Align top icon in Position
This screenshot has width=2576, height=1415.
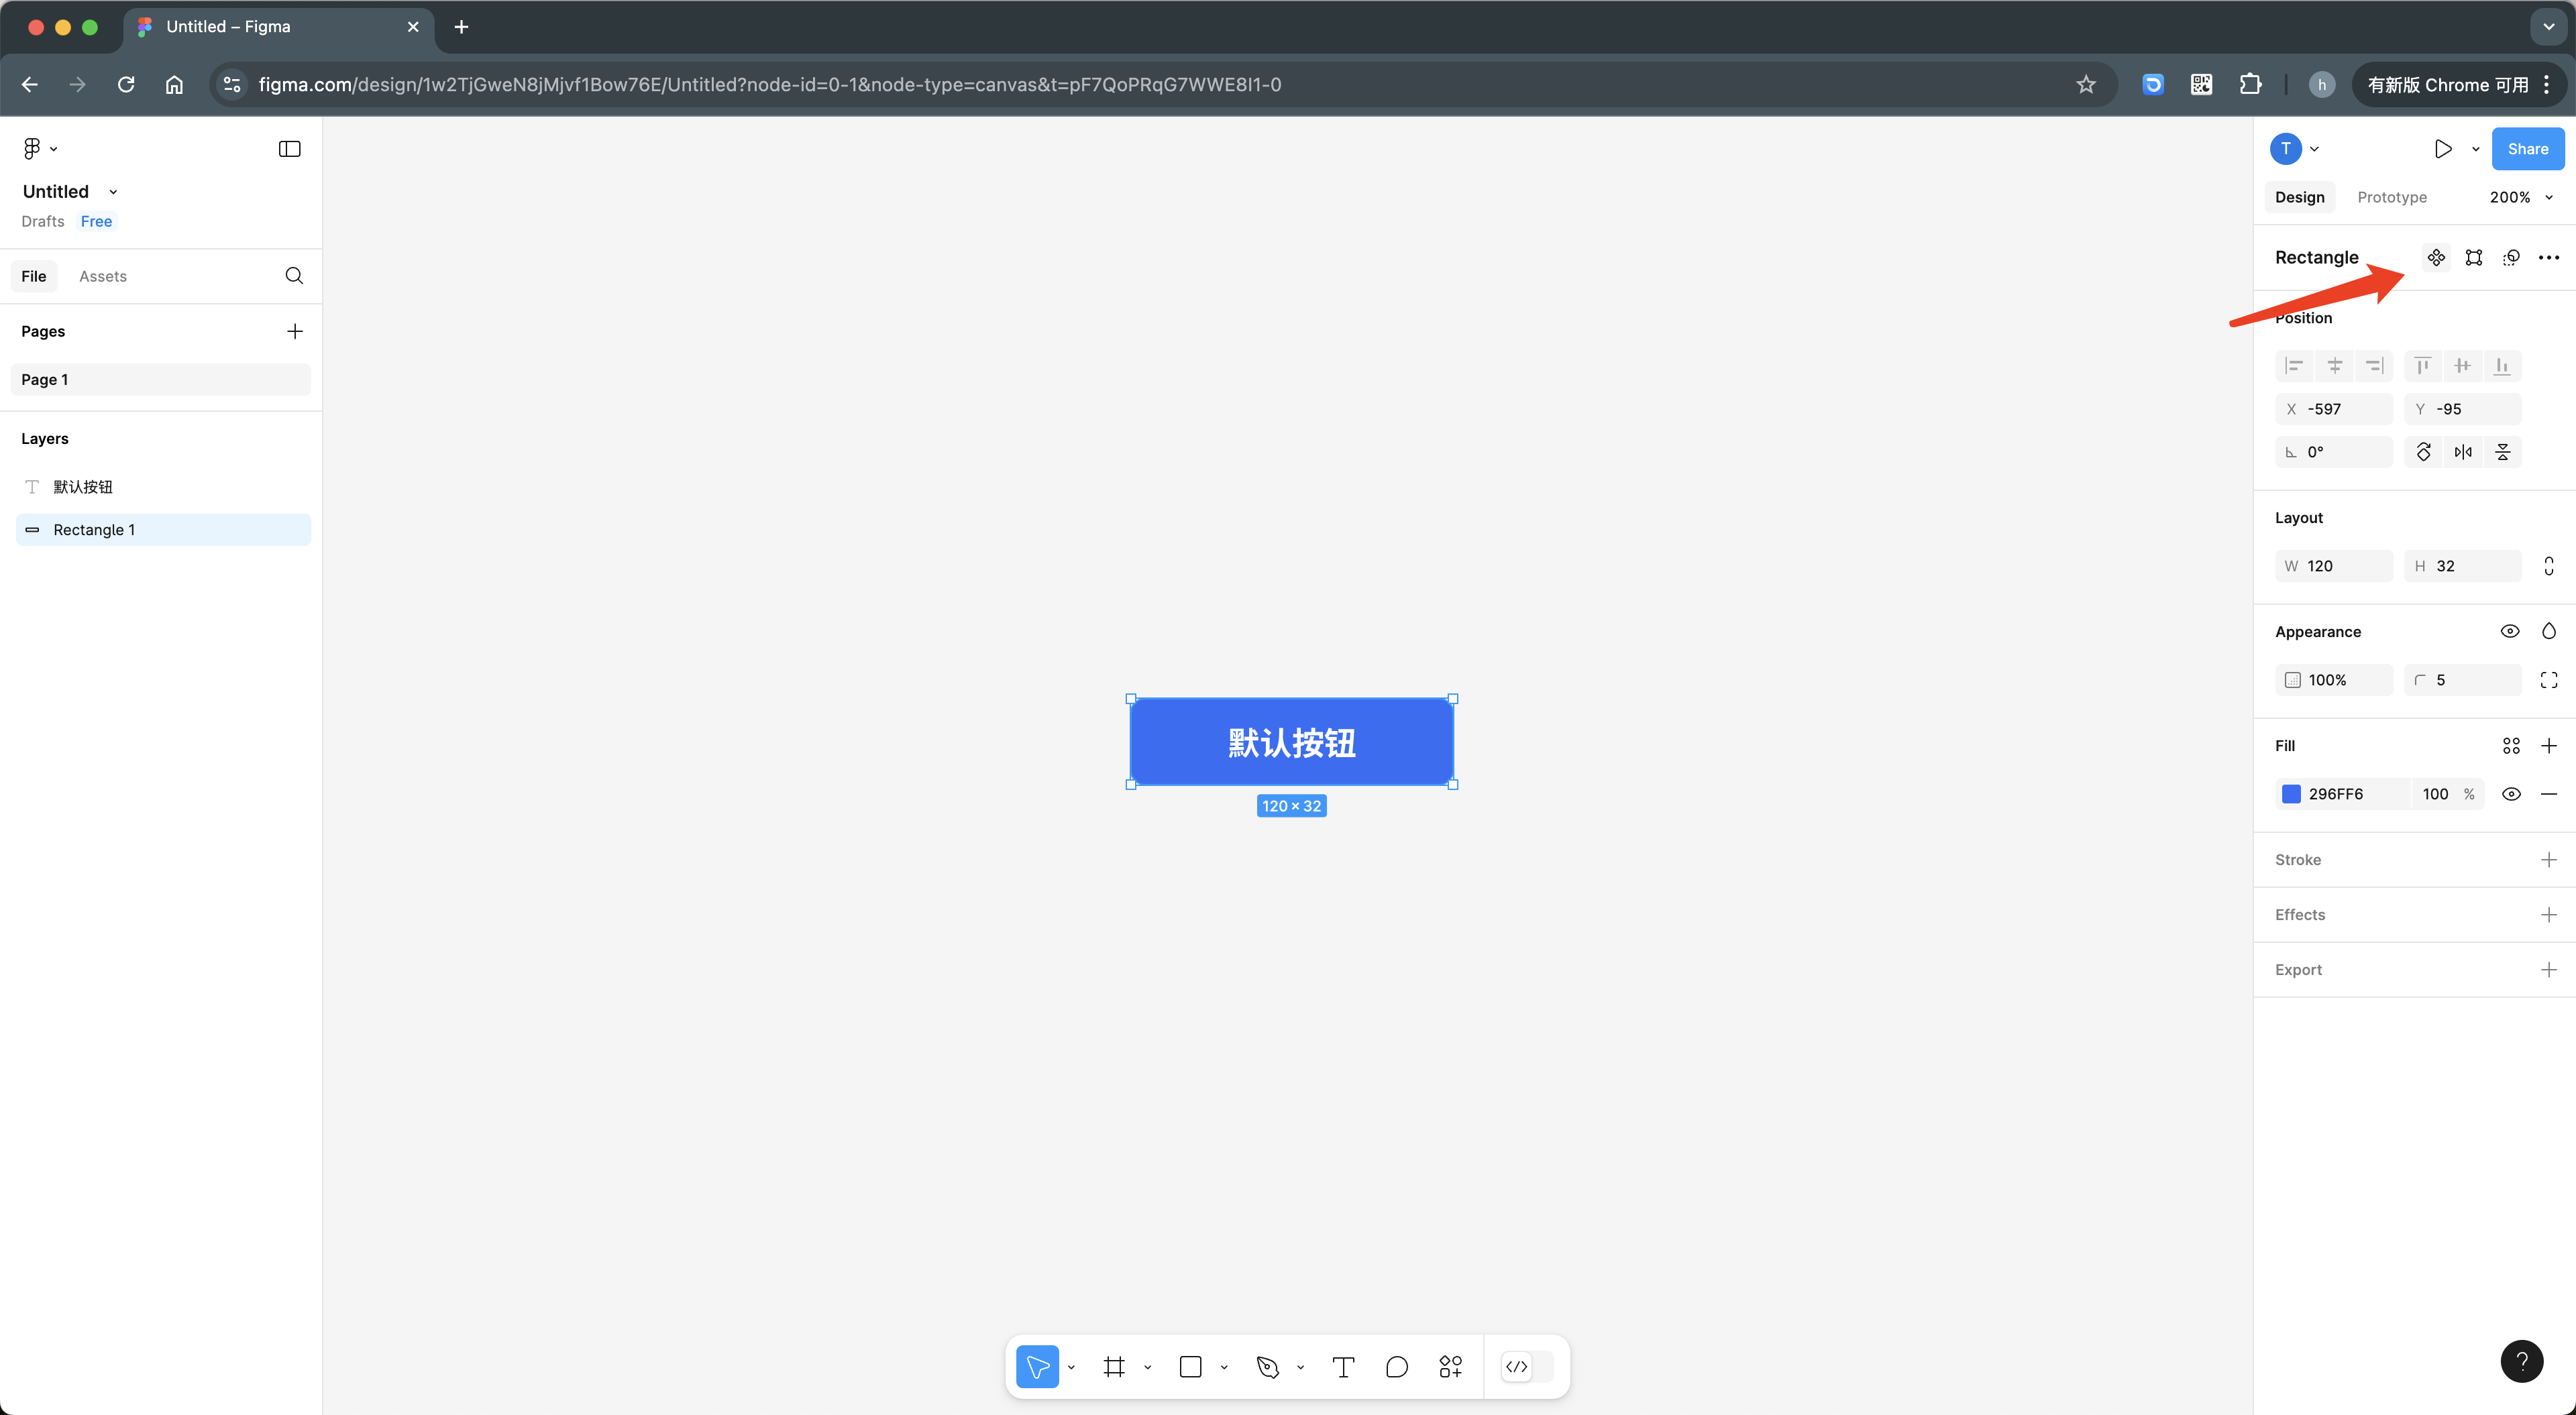pos(2422,366)
